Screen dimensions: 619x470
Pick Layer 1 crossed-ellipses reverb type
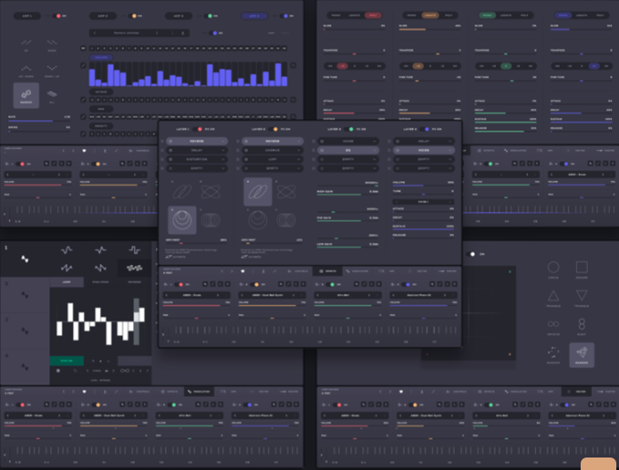[x=210, y=192]
